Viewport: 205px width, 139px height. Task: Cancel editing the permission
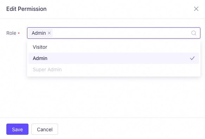45,129
